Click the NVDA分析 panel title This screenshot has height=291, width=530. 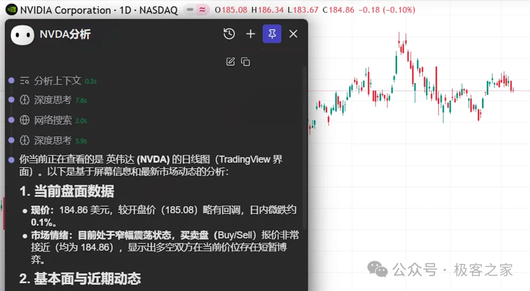tap(65, 34)
